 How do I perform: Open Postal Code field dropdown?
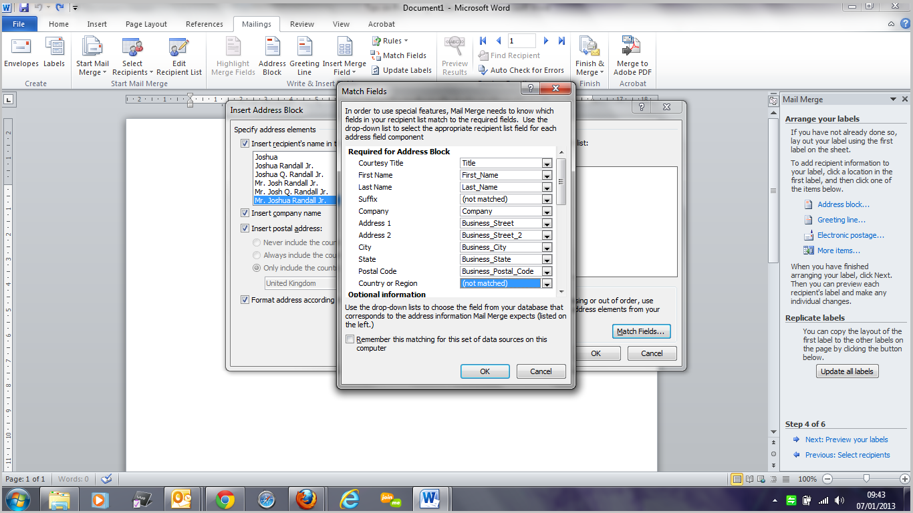point(547,271)
